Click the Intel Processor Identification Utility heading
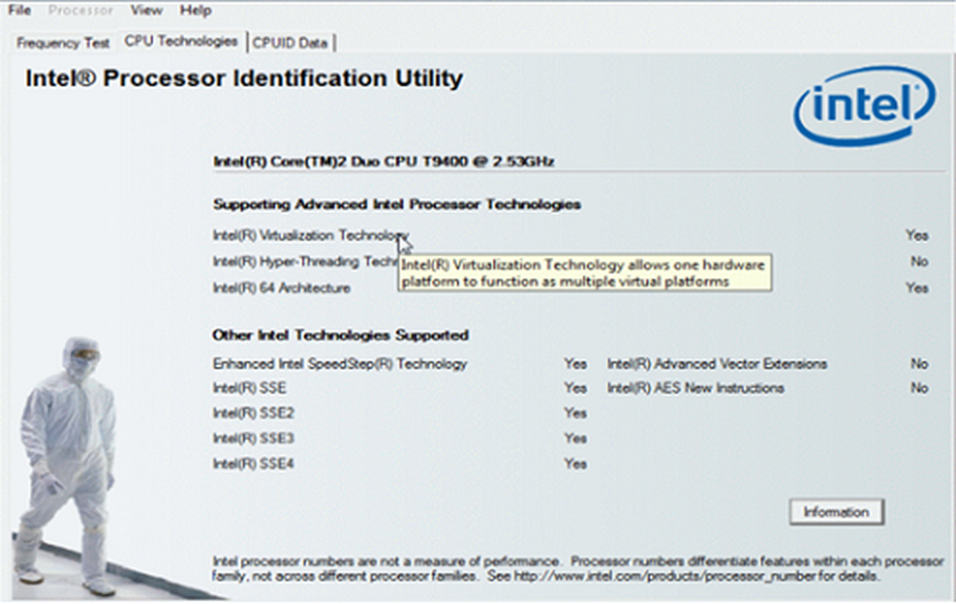956x604 pixels. (244, 78)
